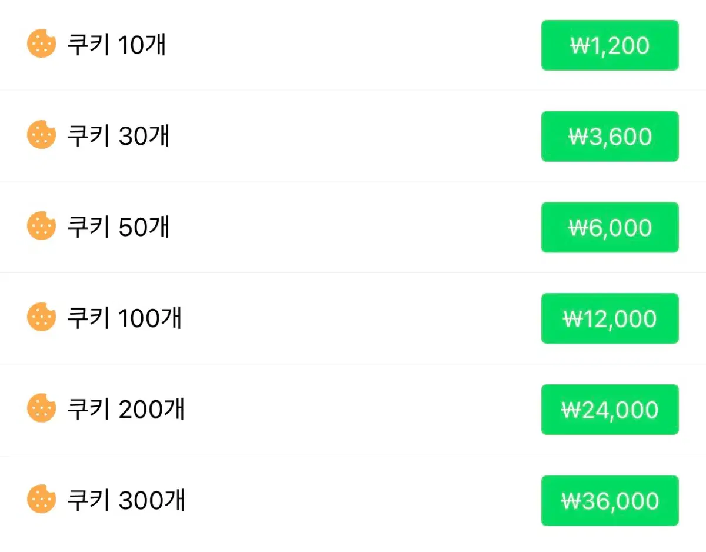Tap the cookie icon next to 쿠키 100개

[x=41, y=318]
